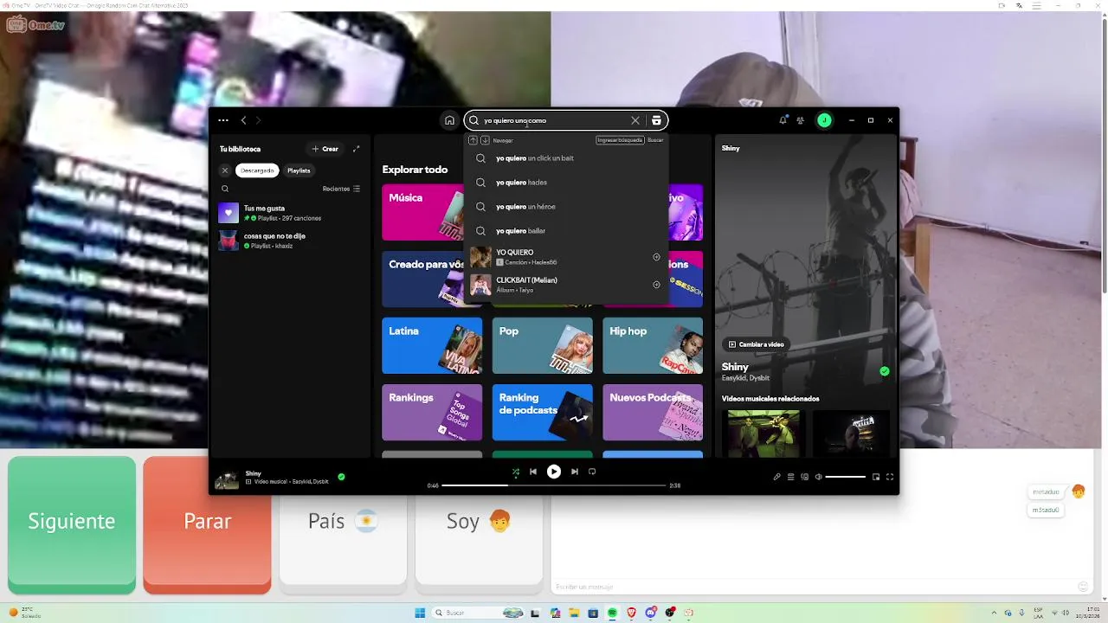
Task: Open the miniplayer icon
Action: tap(876, 477)
